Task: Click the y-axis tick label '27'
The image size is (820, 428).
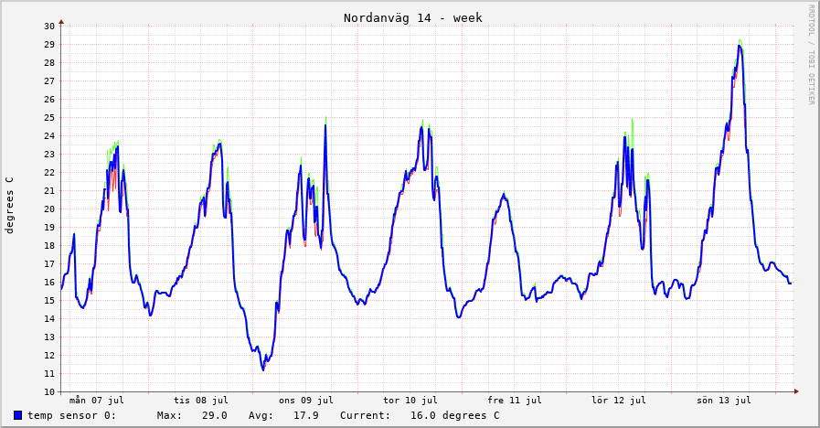Action: (49, 81)
